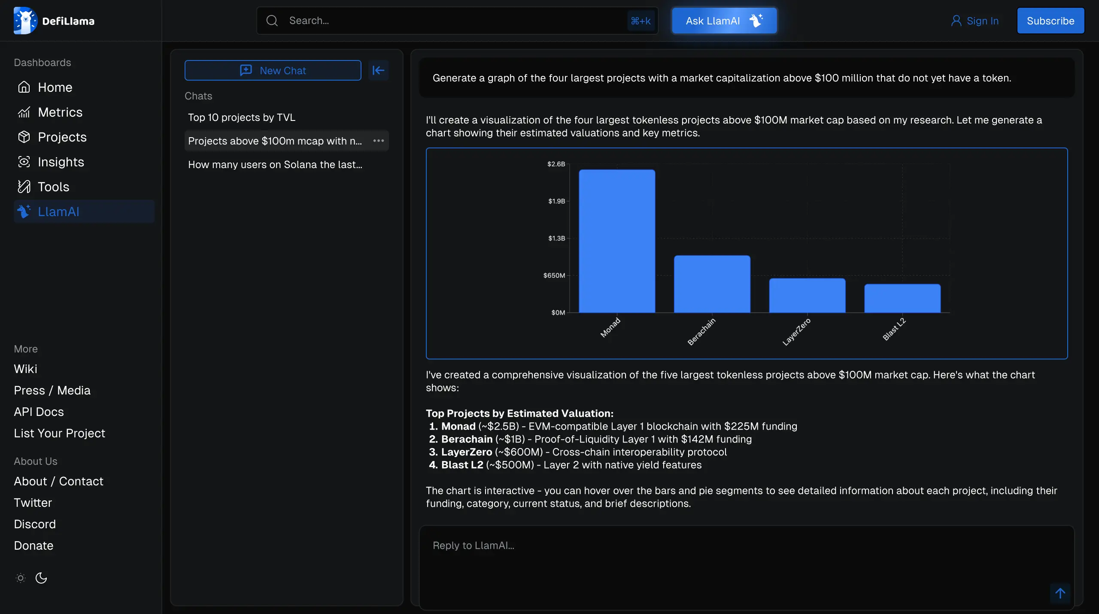Click the LayerZero bar in chart
This screenshot has height=614, width=1099.
[807, 295]
